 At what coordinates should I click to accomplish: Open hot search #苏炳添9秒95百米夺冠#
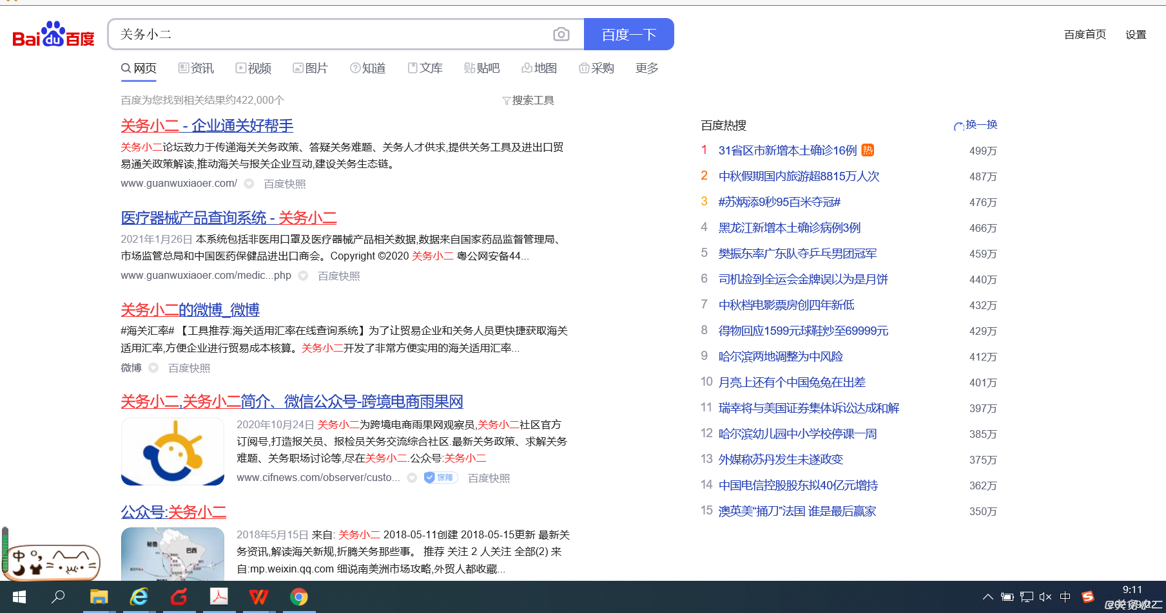click(779, 202)
